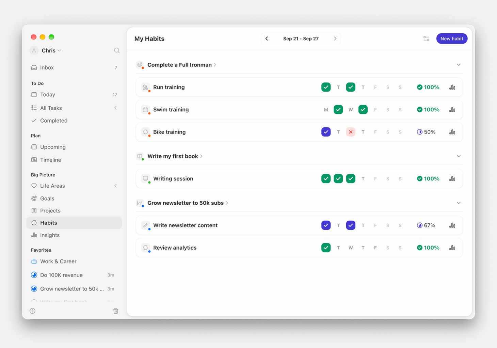Viewport: 497px width, 348px height.
Task: Toggle the failed Wednesday mark for Bike training
Action: (351, 132)
